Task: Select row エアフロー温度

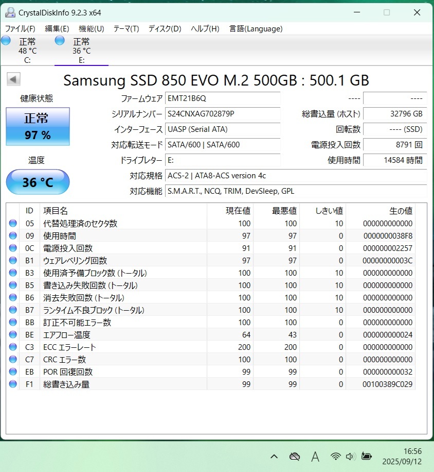Action: [211, 334]
